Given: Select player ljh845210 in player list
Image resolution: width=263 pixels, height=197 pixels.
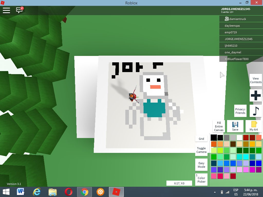Looking at the screenshot, I should tap(241, 46).
